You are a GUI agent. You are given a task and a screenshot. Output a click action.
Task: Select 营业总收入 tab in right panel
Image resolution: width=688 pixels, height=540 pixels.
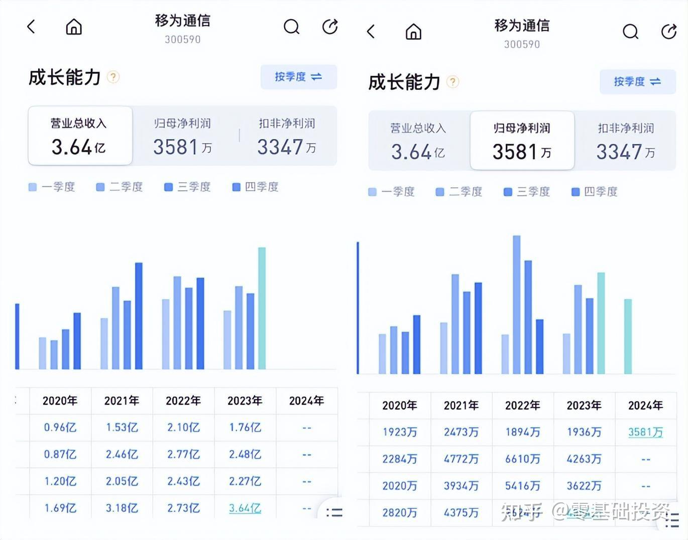(418, 141)
